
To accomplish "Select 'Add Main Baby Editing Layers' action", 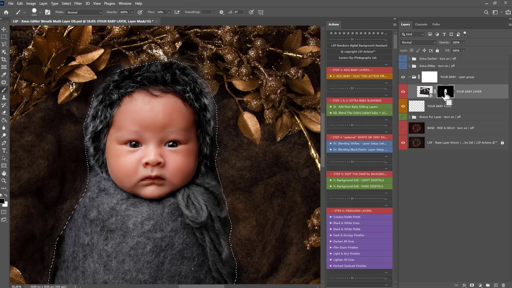I will 360,107.
